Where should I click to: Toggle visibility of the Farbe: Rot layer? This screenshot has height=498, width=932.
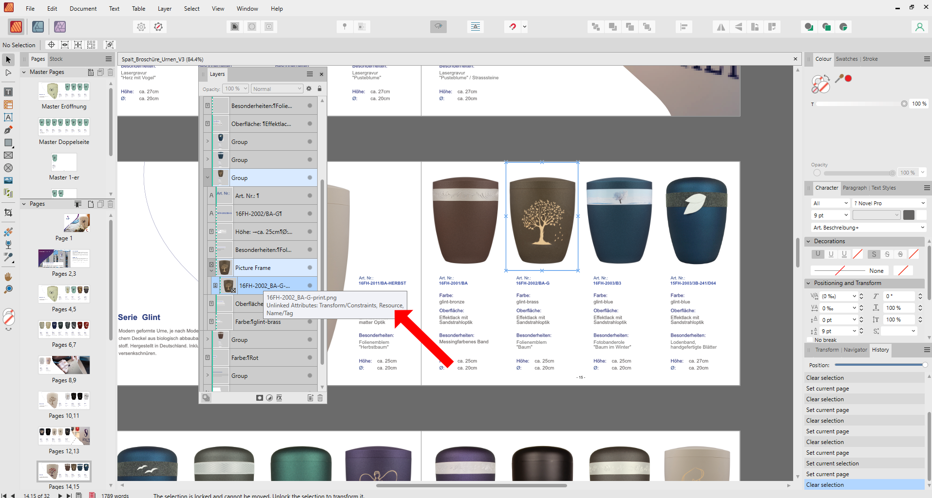pos(309,357)
